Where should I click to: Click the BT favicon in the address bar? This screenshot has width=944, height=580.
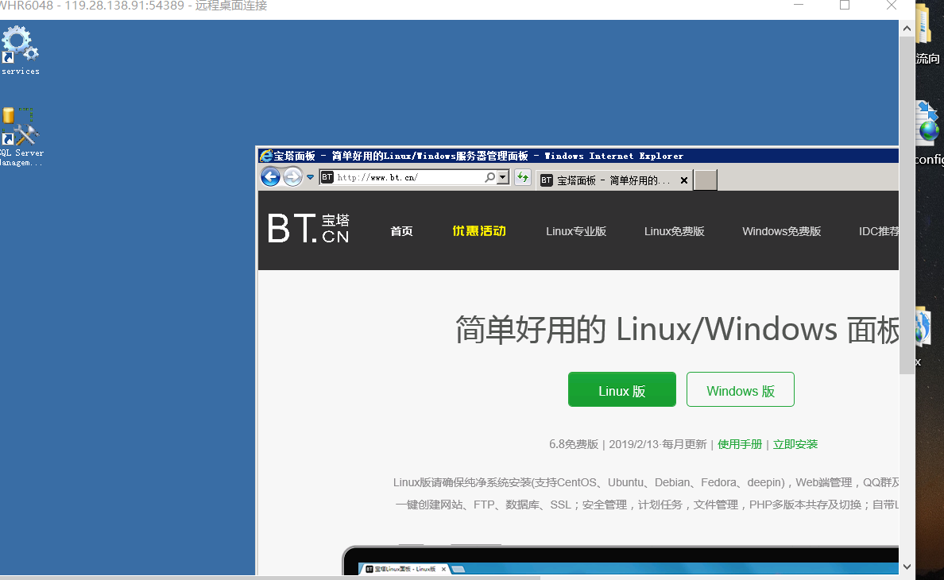pos(327,177)
